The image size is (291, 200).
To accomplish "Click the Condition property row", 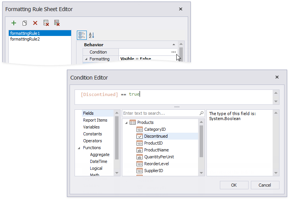I will (x=130, y=52).
